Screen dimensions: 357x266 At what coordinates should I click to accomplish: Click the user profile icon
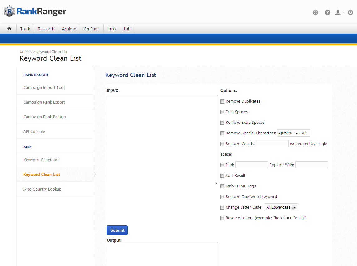coord(338,12)
